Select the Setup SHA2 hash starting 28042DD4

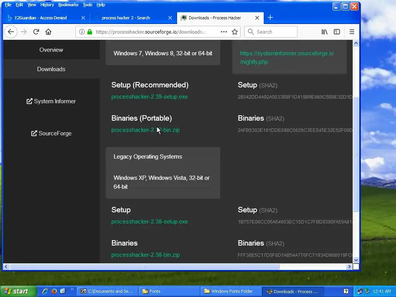[295, 97]
